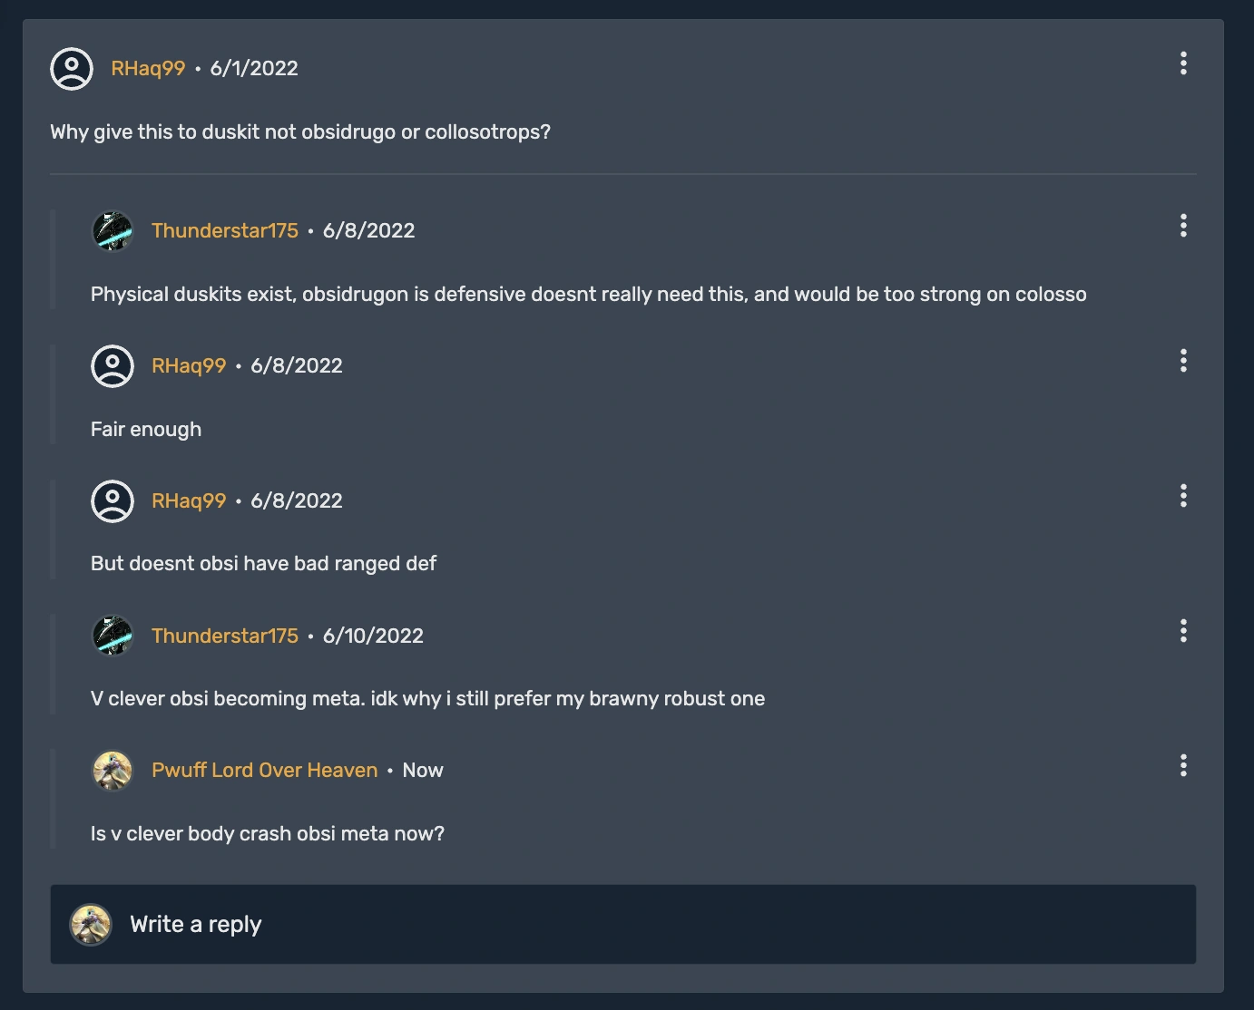Open Pwuff Lord Over Heaven's profile
The width and height of the screenshot is (1254, 1010).
[x=264, y=770]
